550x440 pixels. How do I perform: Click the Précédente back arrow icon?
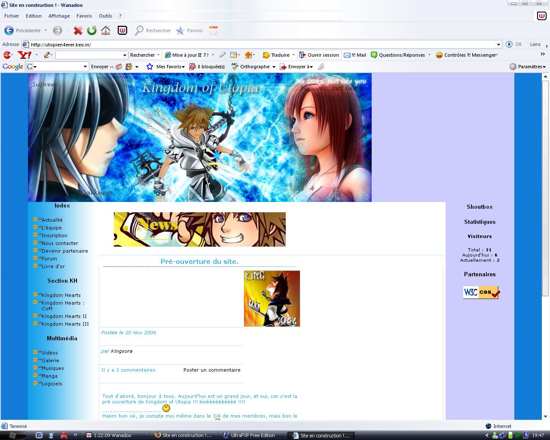click(x=9, y=31)
